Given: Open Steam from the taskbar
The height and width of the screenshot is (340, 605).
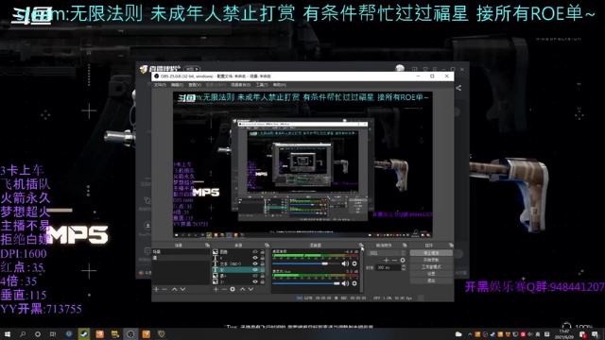Looking at the screenshot, I should 84,333.
